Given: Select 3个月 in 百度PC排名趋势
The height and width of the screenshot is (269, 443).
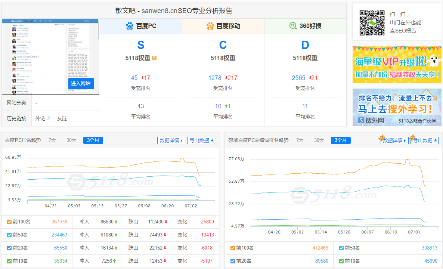Looking at the screenshot, I should [x=93, y=140].
